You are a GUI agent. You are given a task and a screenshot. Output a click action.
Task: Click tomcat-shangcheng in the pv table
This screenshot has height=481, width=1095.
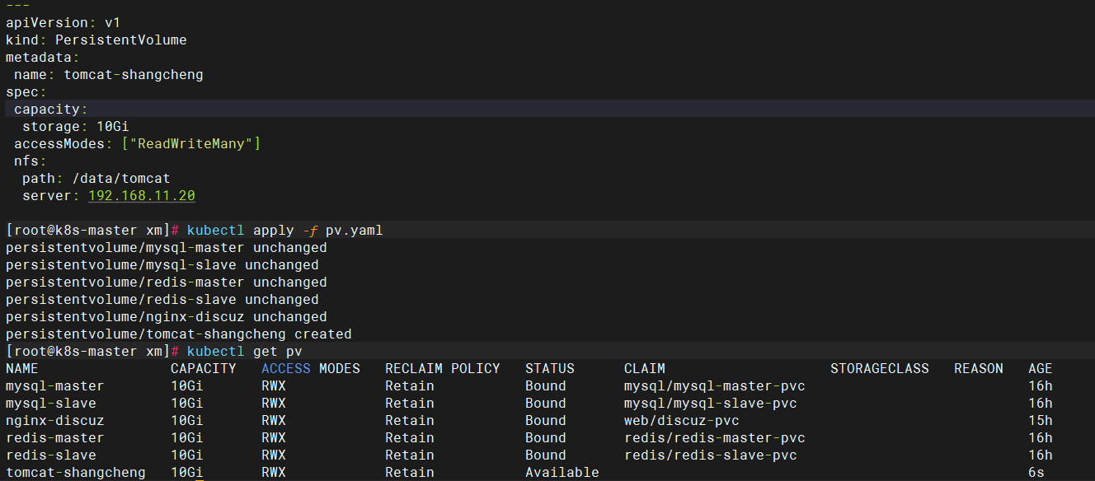76,473
